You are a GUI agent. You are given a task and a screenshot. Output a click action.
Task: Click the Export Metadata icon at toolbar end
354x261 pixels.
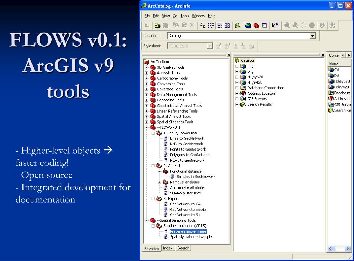coord(252,46)
